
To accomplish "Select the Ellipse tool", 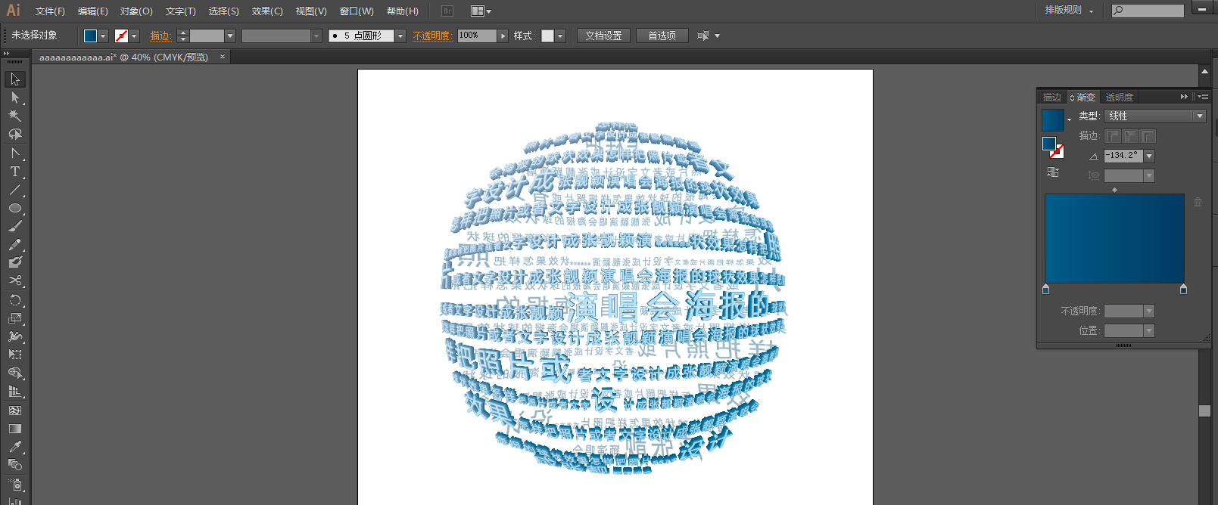I will (15, 208).
